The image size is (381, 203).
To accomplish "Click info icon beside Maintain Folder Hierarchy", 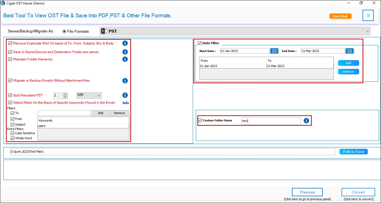I will click(x=125, y=59).
